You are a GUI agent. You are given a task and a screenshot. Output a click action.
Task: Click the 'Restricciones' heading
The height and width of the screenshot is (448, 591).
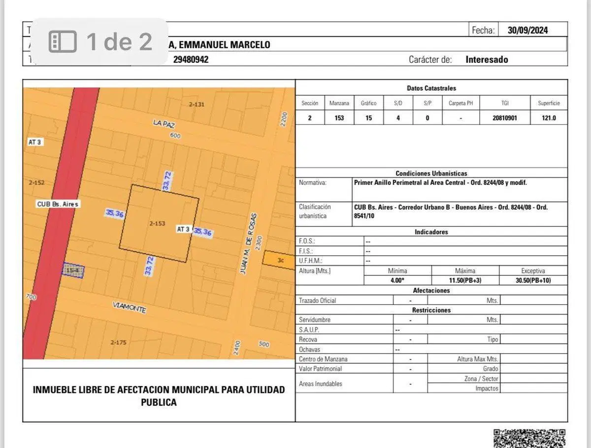[x=431, y=310]
